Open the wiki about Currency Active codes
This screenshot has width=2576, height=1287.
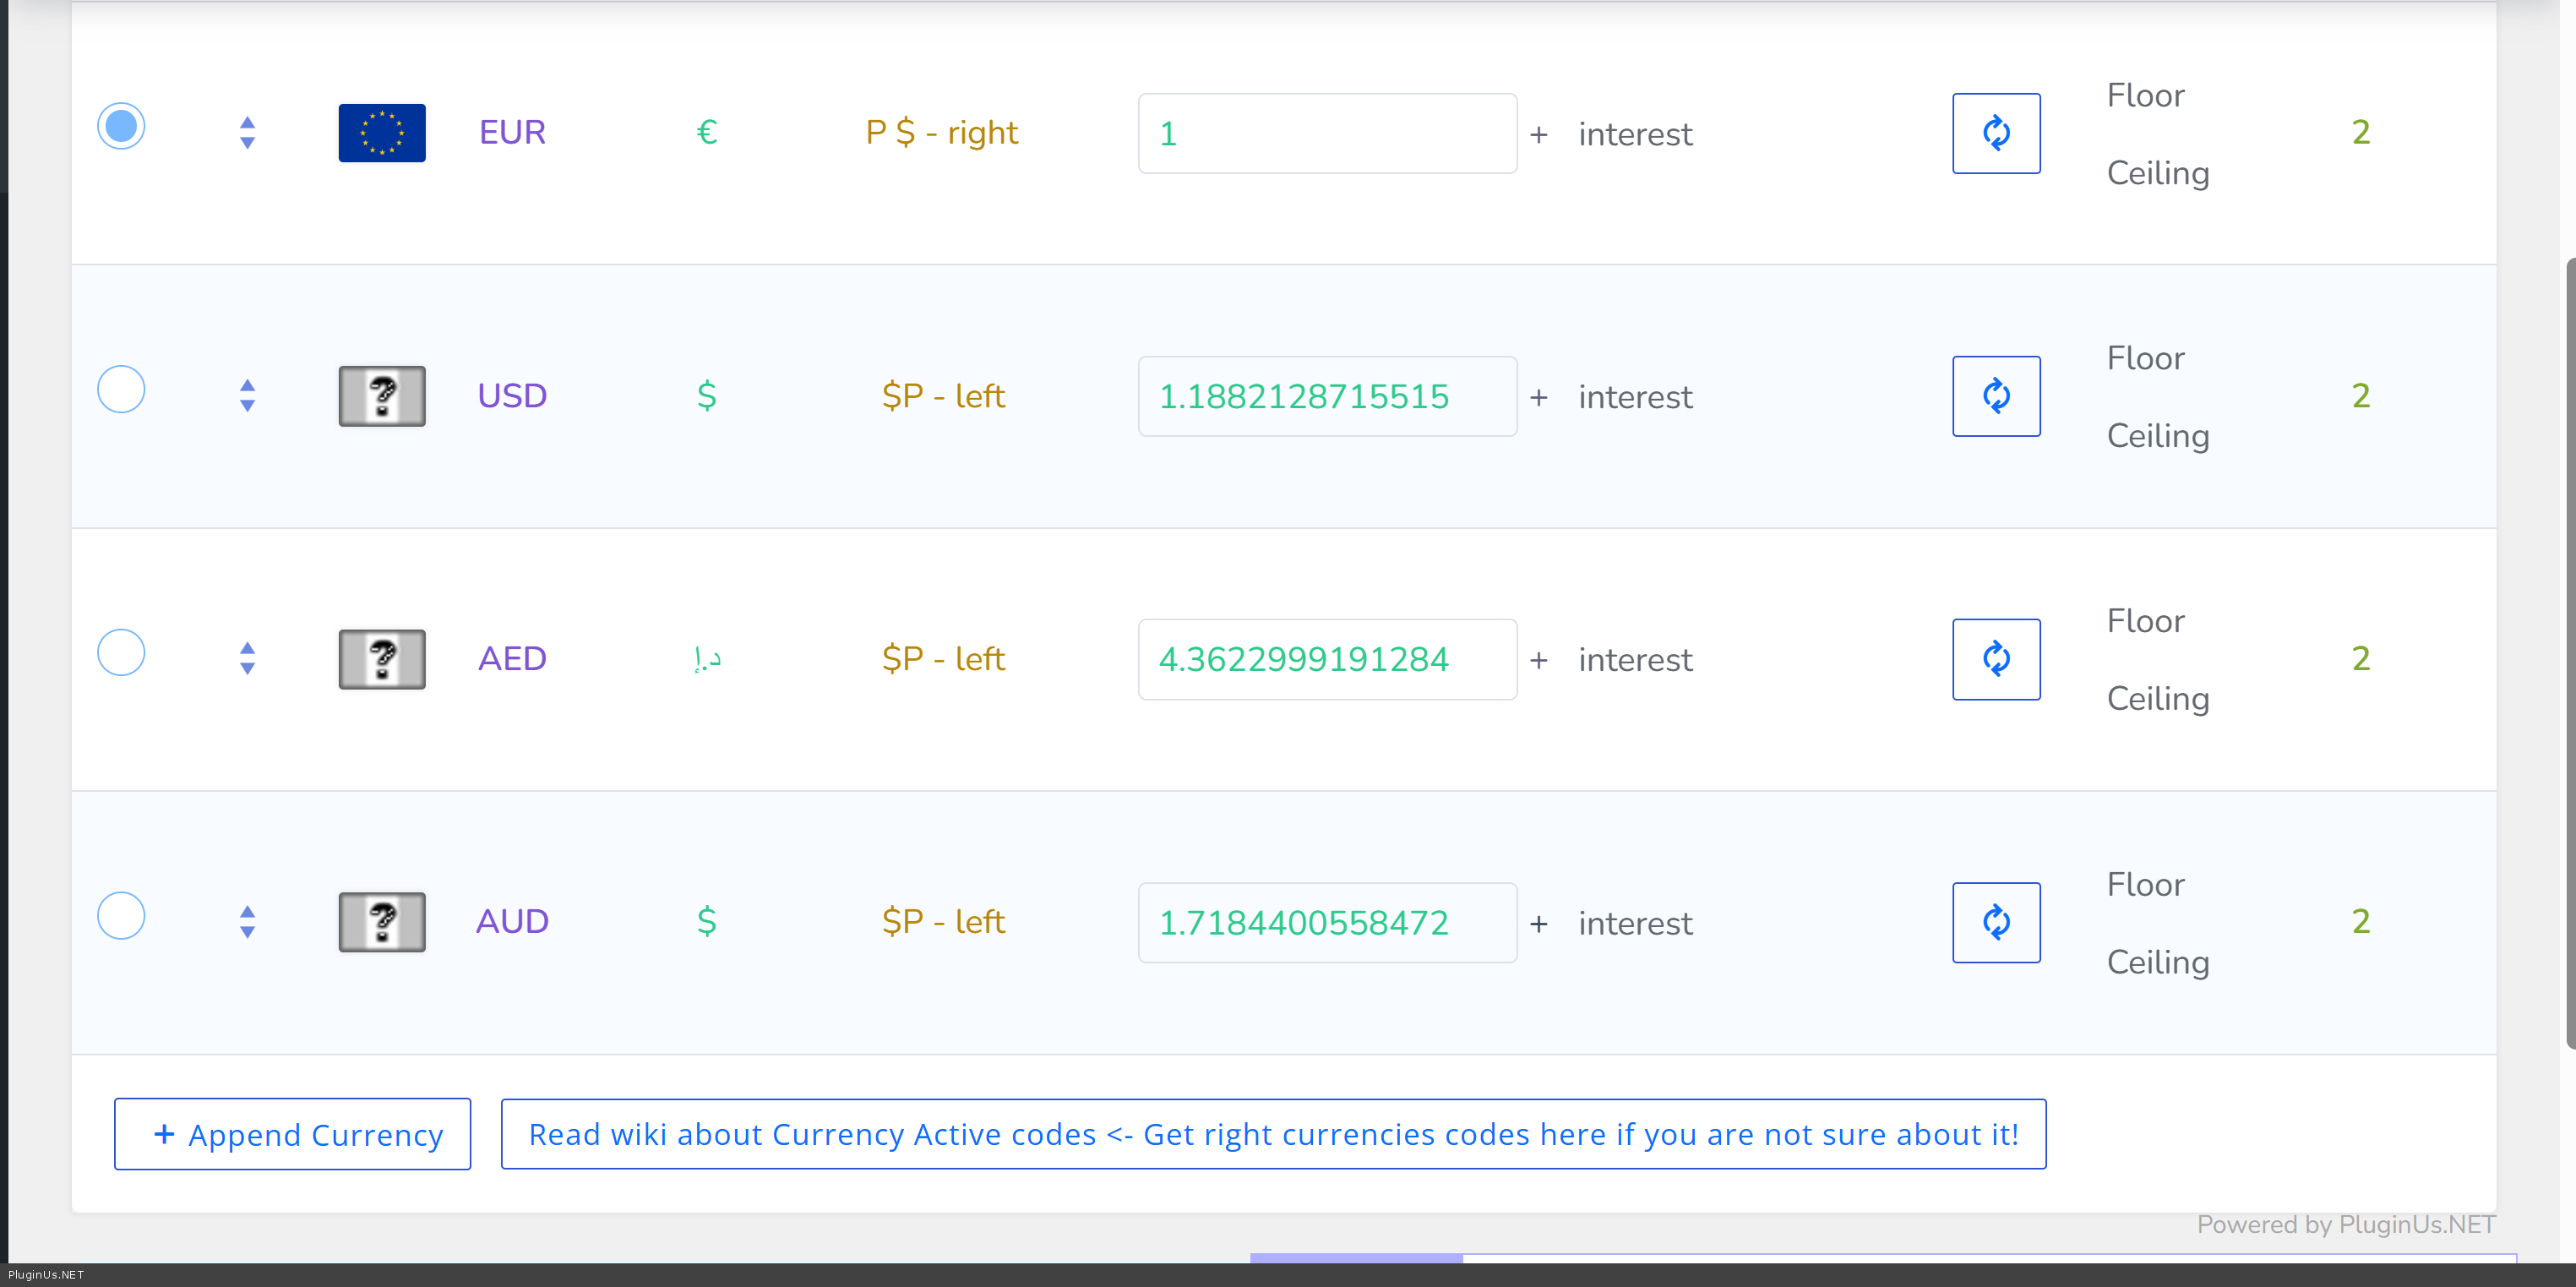[1273, 1134]
